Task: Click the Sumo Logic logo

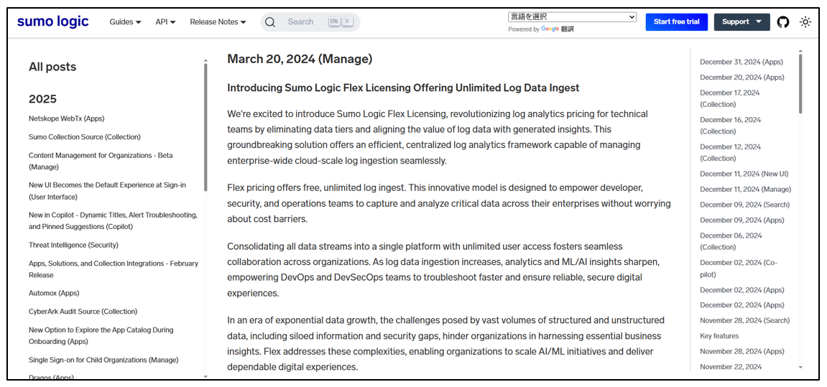Action: point(52,22)
